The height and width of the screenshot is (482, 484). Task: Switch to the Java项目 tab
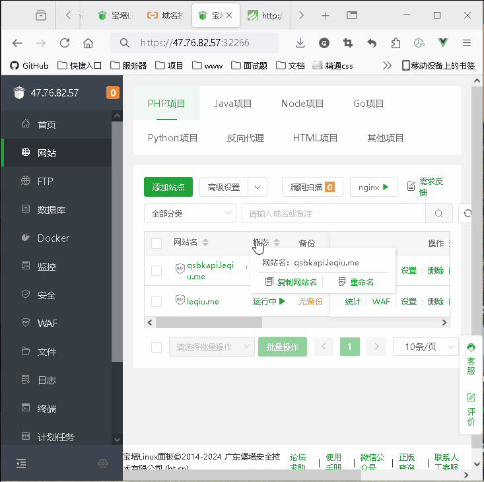tap(233, 104)
